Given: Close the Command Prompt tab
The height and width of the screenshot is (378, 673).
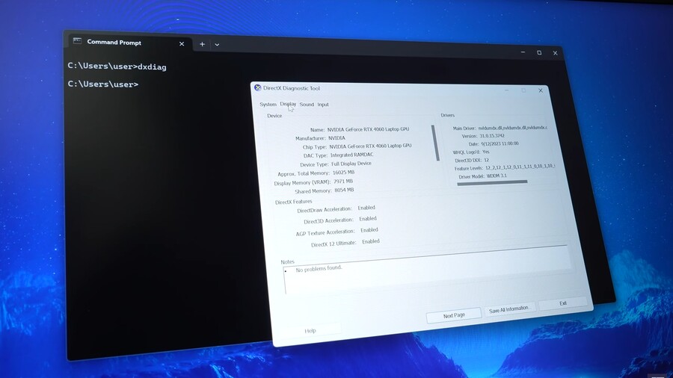Looking at the screenshot, I should pos(182,44).
